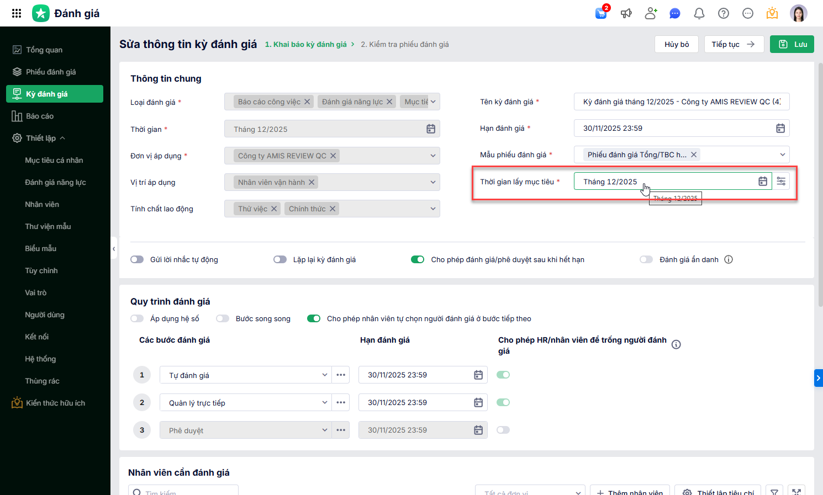Image resolution: width=823 pixels, height=495 pixels.
Task: Click the Lưu save button
Action: (792, 44)
